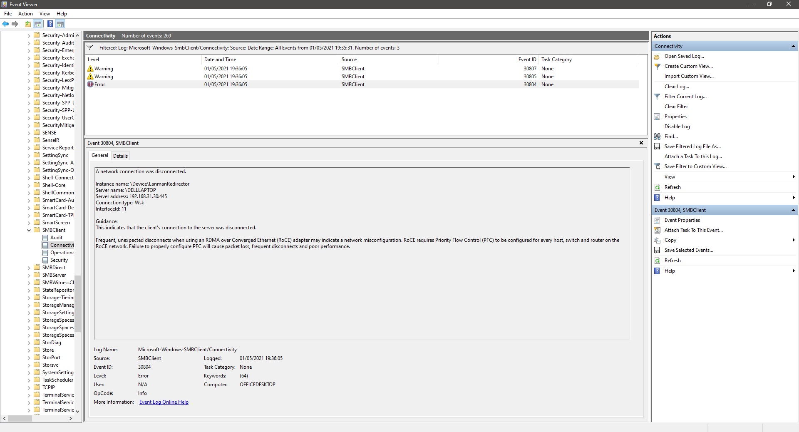Click Disable Log action
Image resolution: width=799 pixels, height=432 pixels.
pos(677,127)
